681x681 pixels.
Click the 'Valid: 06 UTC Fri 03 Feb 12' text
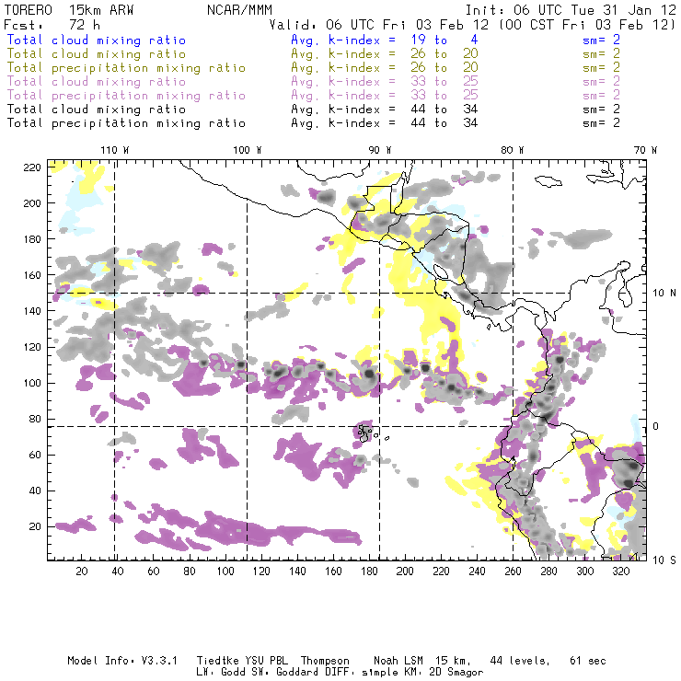(379, 25)
